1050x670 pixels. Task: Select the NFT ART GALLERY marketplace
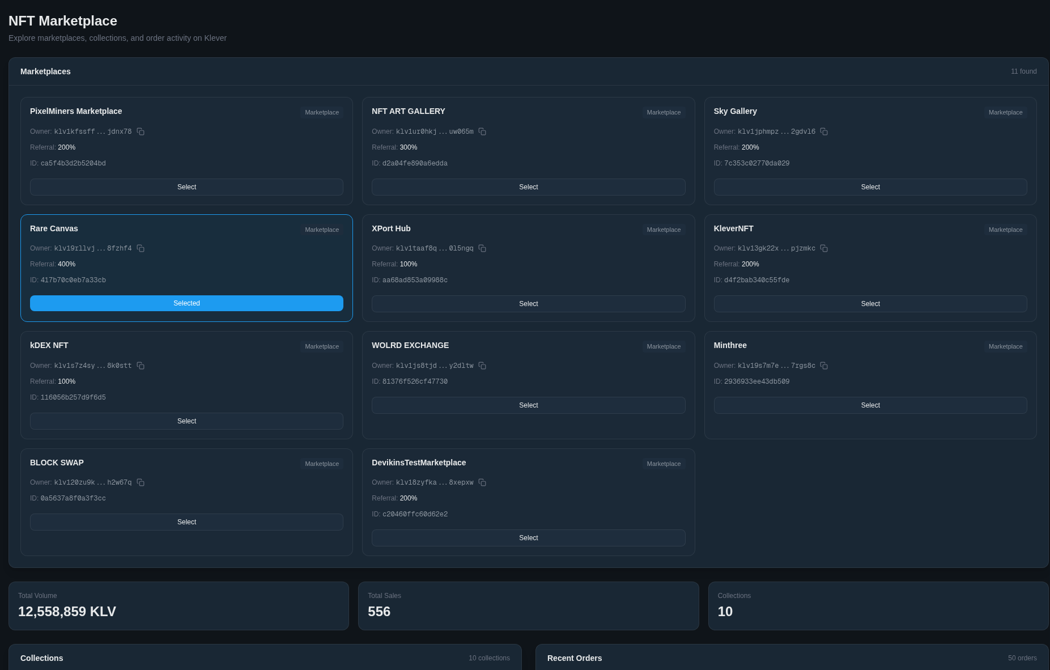click(528, 186)
